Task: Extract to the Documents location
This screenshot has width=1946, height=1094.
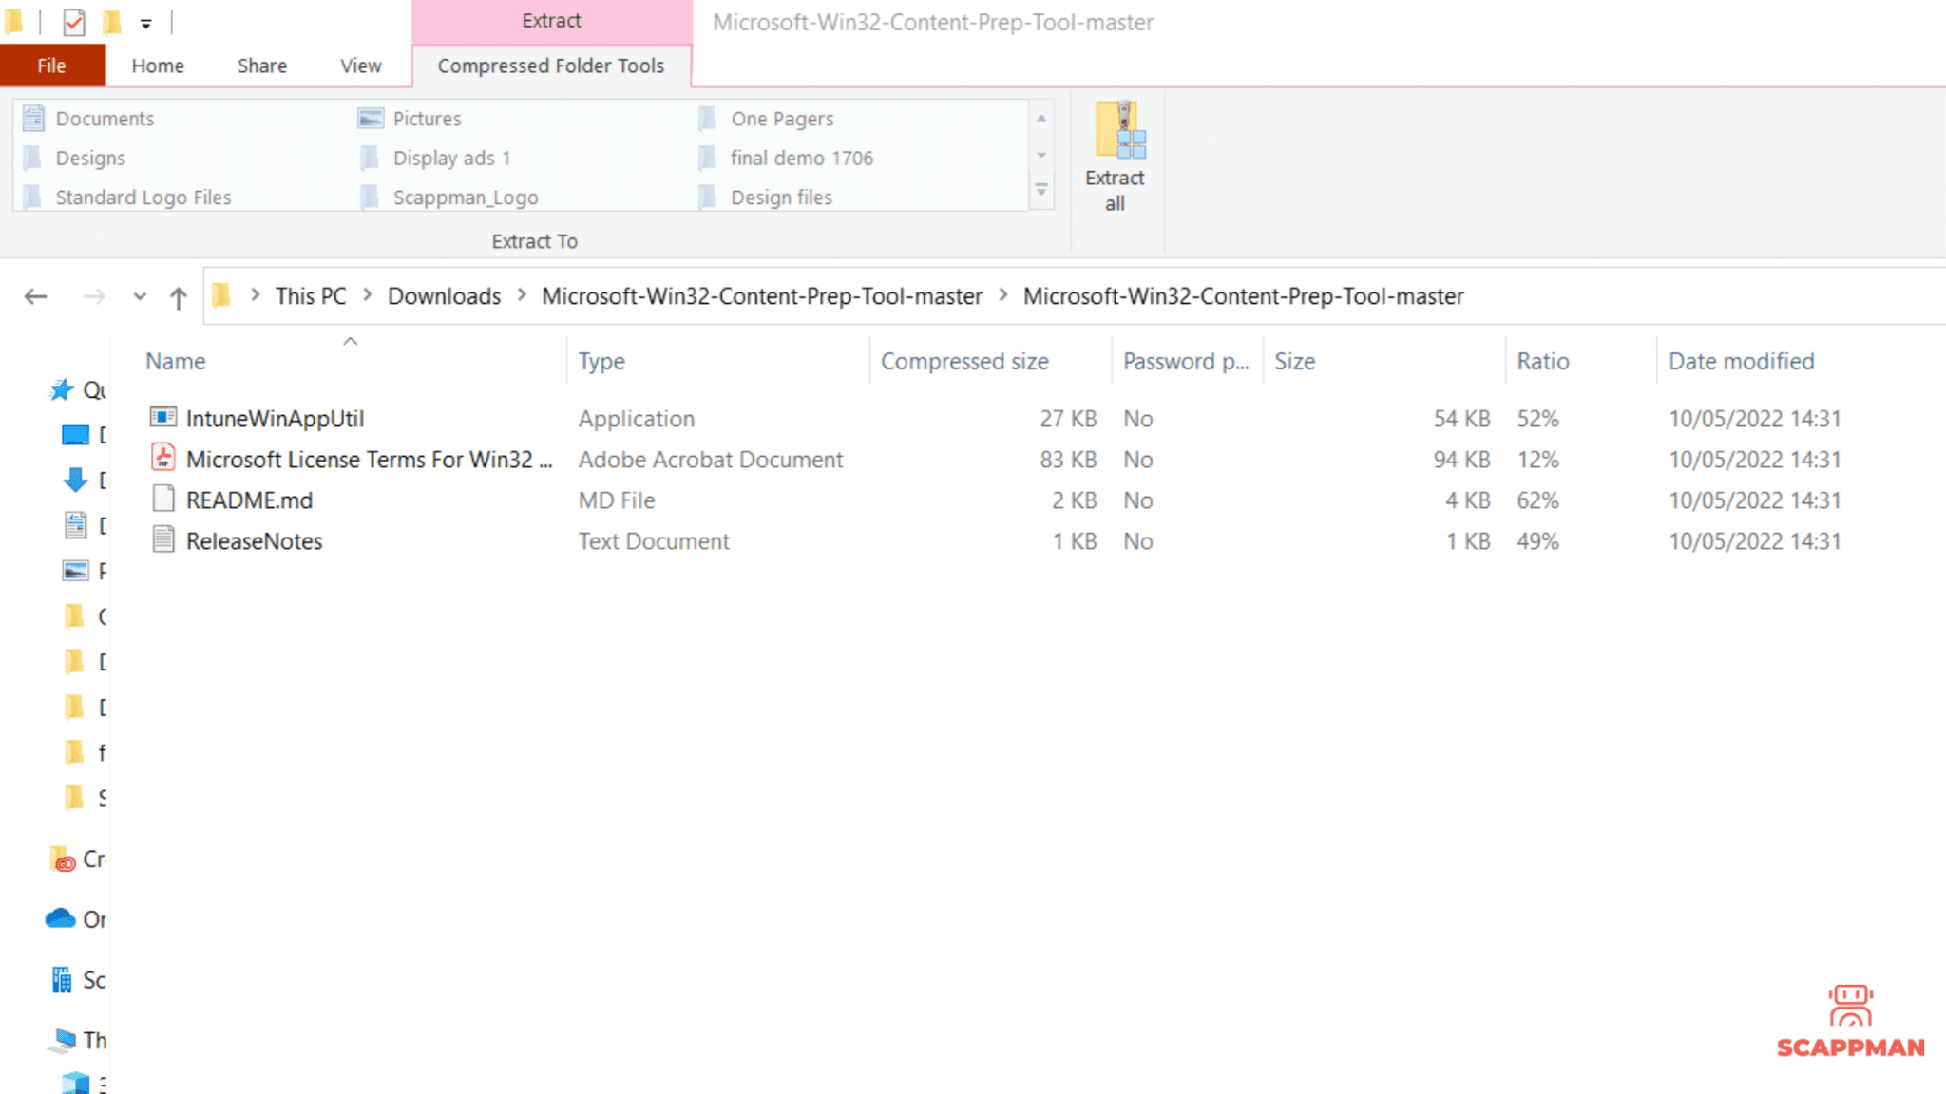Action: 105,118
